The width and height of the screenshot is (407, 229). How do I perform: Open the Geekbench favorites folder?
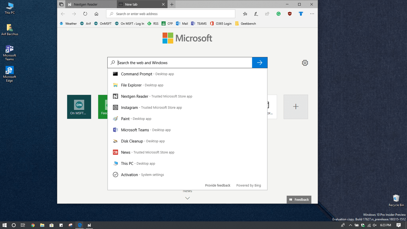point(245,24)
